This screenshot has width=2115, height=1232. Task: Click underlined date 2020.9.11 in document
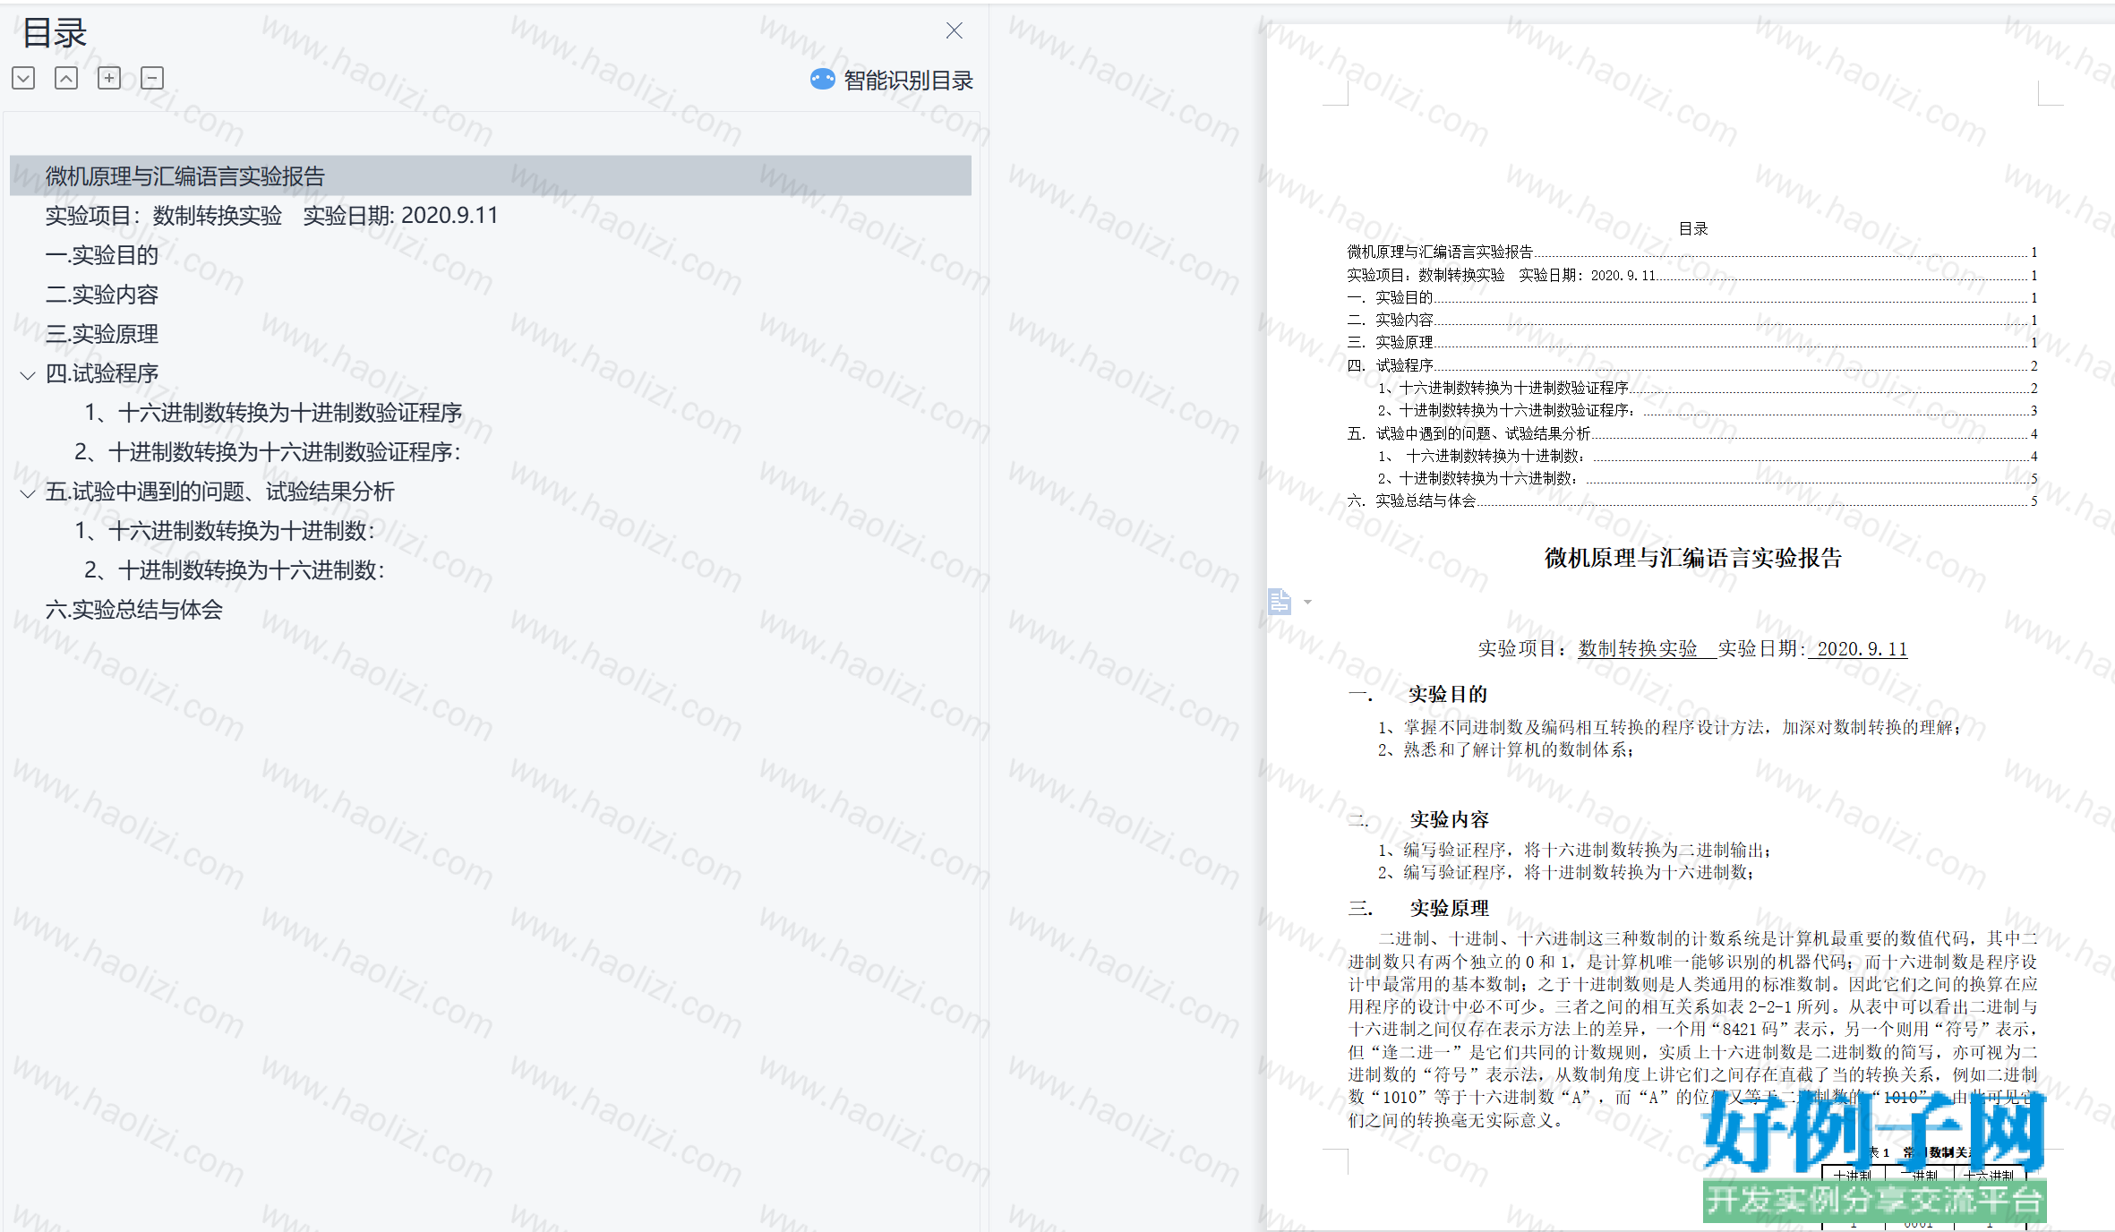tap(1862, 648)
